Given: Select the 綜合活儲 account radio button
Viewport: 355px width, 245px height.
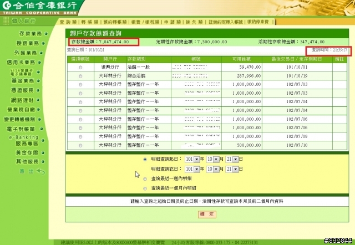Looking at the screenshot, I should click(x=80, y=76).
